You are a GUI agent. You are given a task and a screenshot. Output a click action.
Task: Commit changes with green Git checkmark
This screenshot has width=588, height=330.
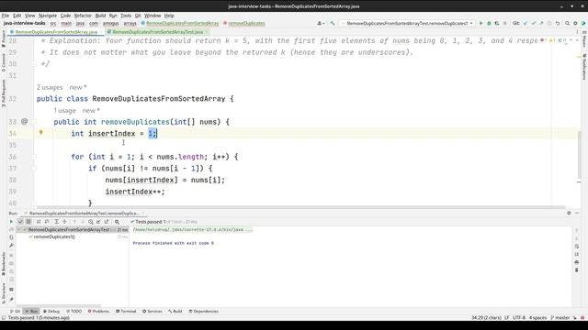click(x=533, y=23)
